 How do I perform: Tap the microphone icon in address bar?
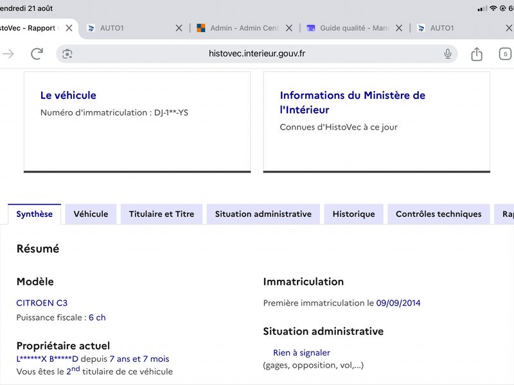pyautogui.click(x=447, y=54)
